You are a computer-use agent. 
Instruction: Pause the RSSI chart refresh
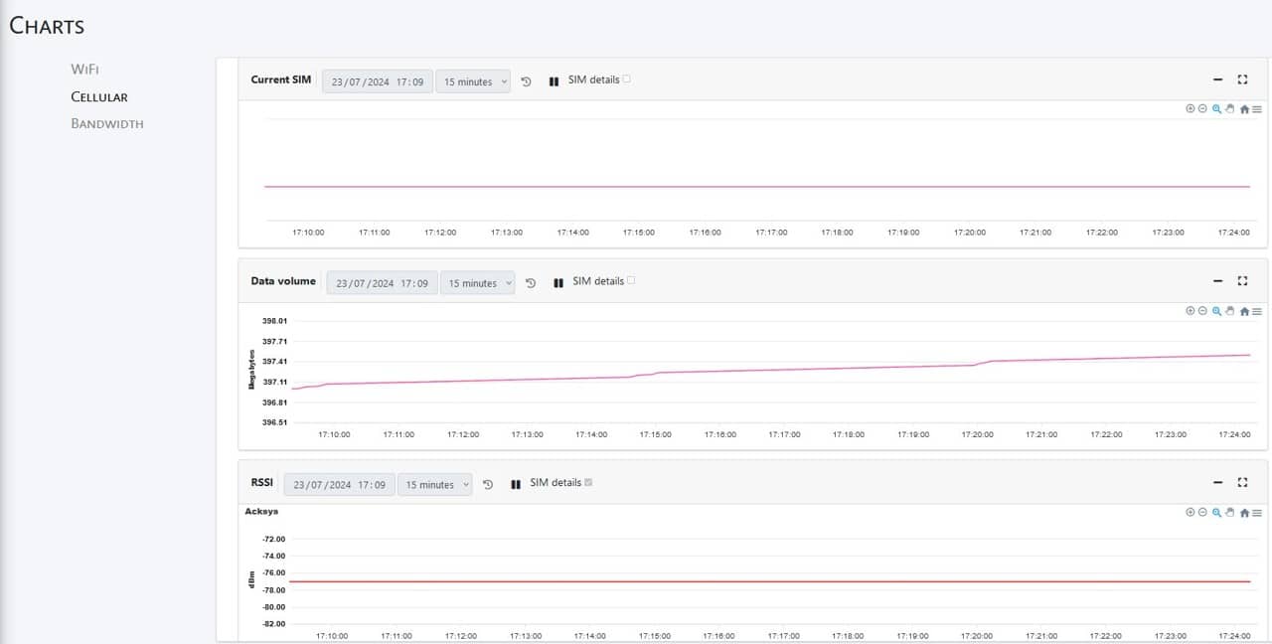(x=516, y=483)
